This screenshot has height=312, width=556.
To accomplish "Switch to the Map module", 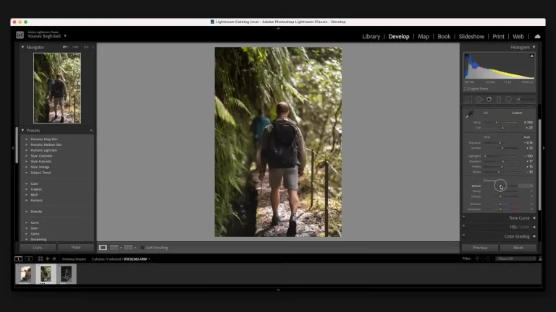I will pos(424,36).
